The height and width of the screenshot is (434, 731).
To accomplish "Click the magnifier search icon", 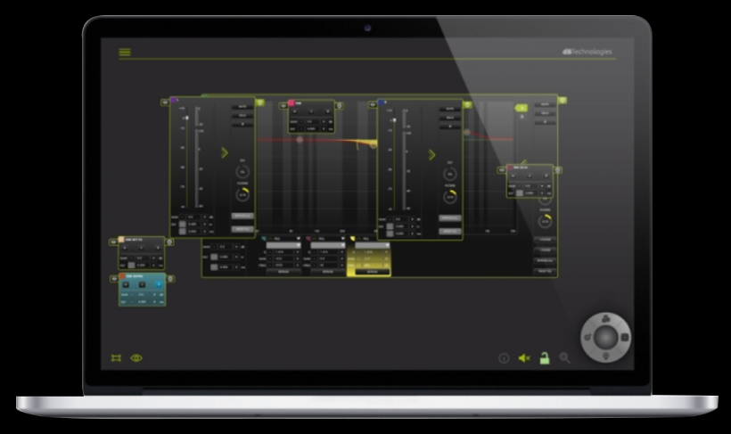I will pos(564,358).
